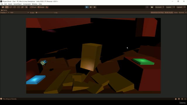Toggle Gizmos in Game view
Viewport: 187px width, 105px height.
tap(181, 13)
